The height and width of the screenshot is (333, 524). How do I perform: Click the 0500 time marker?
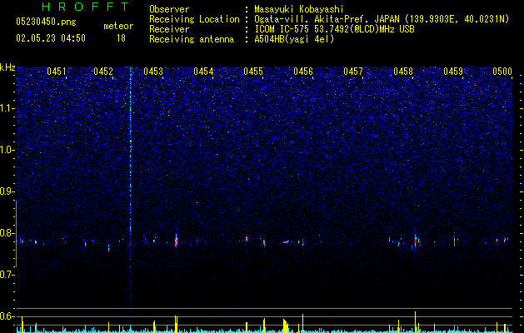click(x=502, y=72)
